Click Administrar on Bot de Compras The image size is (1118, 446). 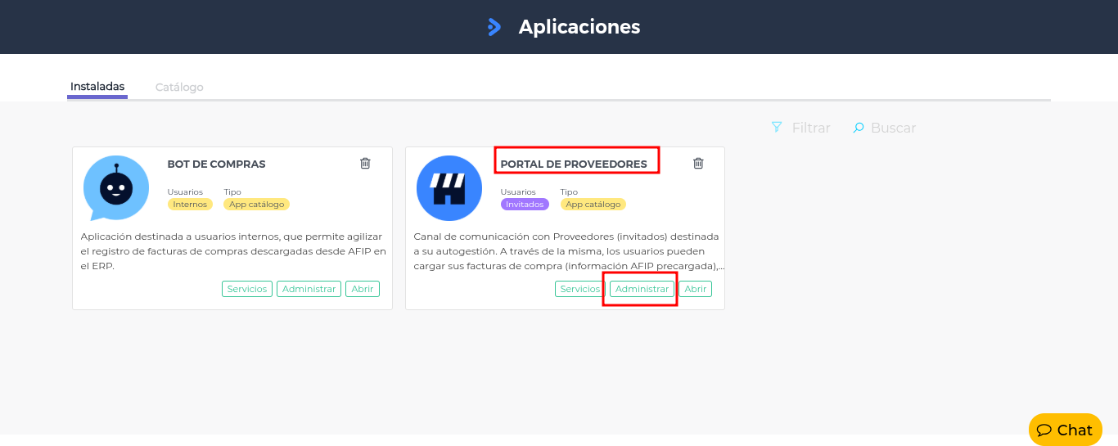[x=309, y=289]
